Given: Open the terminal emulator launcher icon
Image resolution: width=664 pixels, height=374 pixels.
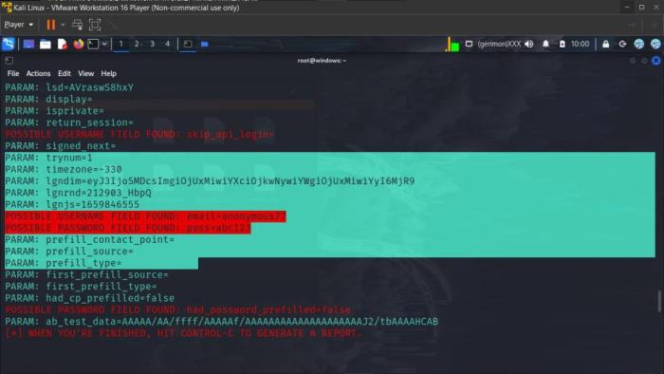Looking at the screenshot, I should point(93,44).
